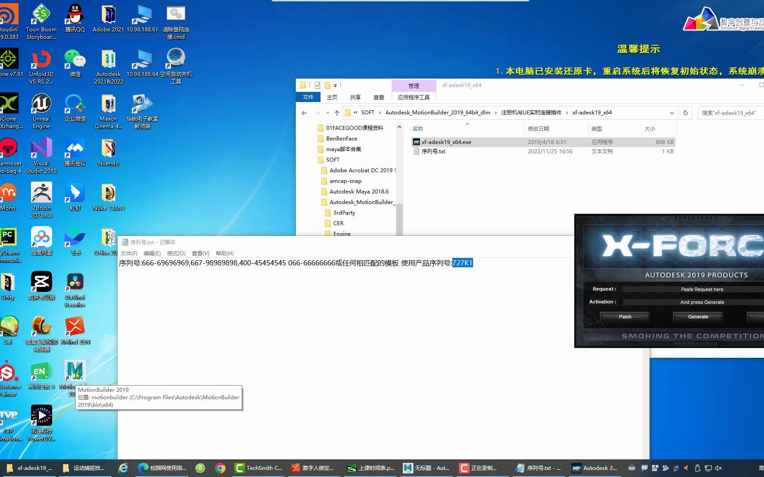Screen dimensions: 764x477
Task: Open the 腾讯会议 desktop icon
Action: pyautogui.click(x=75, y=152)
